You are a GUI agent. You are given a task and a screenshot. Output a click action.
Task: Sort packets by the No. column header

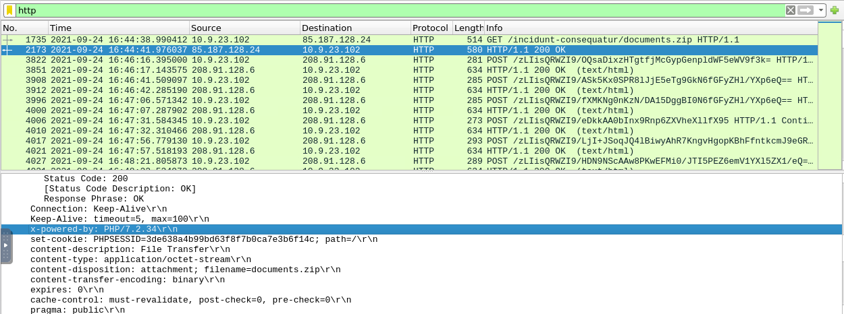click(24, 28)
